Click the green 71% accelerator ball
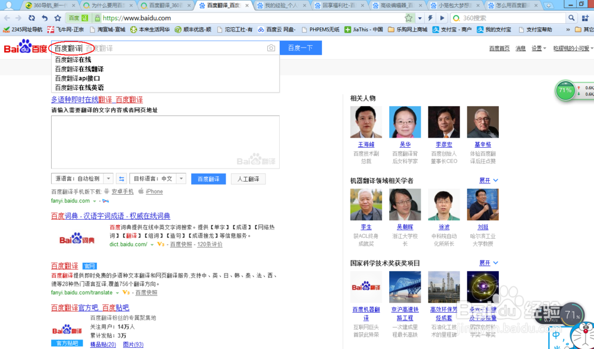 pyautogui.click(x=565, y=90)
